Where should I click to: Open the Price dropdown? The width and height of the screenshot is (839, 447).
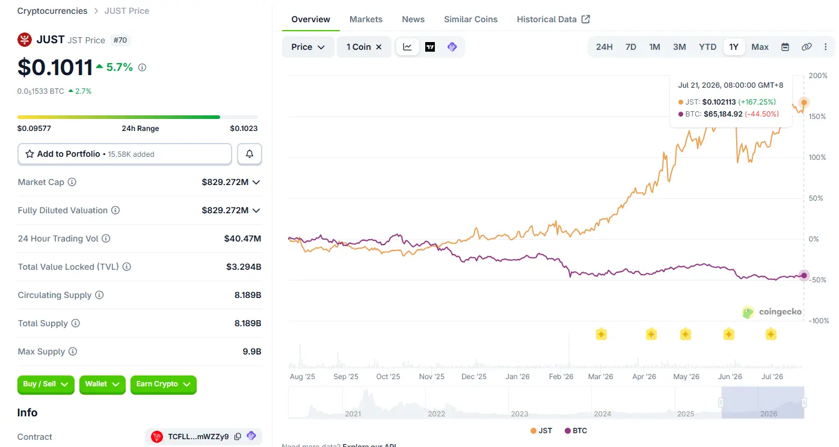[308, 47]
